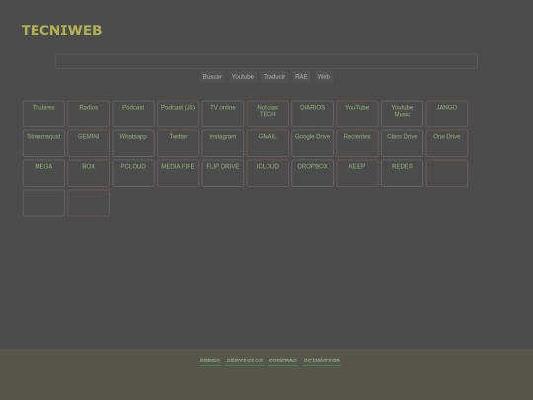Open the GMAIL tile
The height and width of the screenshot is (400, 533).
[267, 143]
